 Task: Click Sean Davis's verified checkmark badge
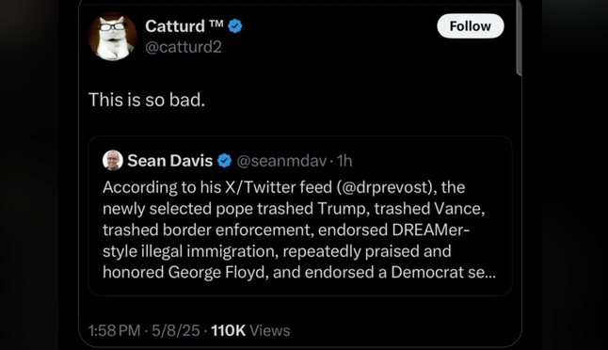(225, 161)
